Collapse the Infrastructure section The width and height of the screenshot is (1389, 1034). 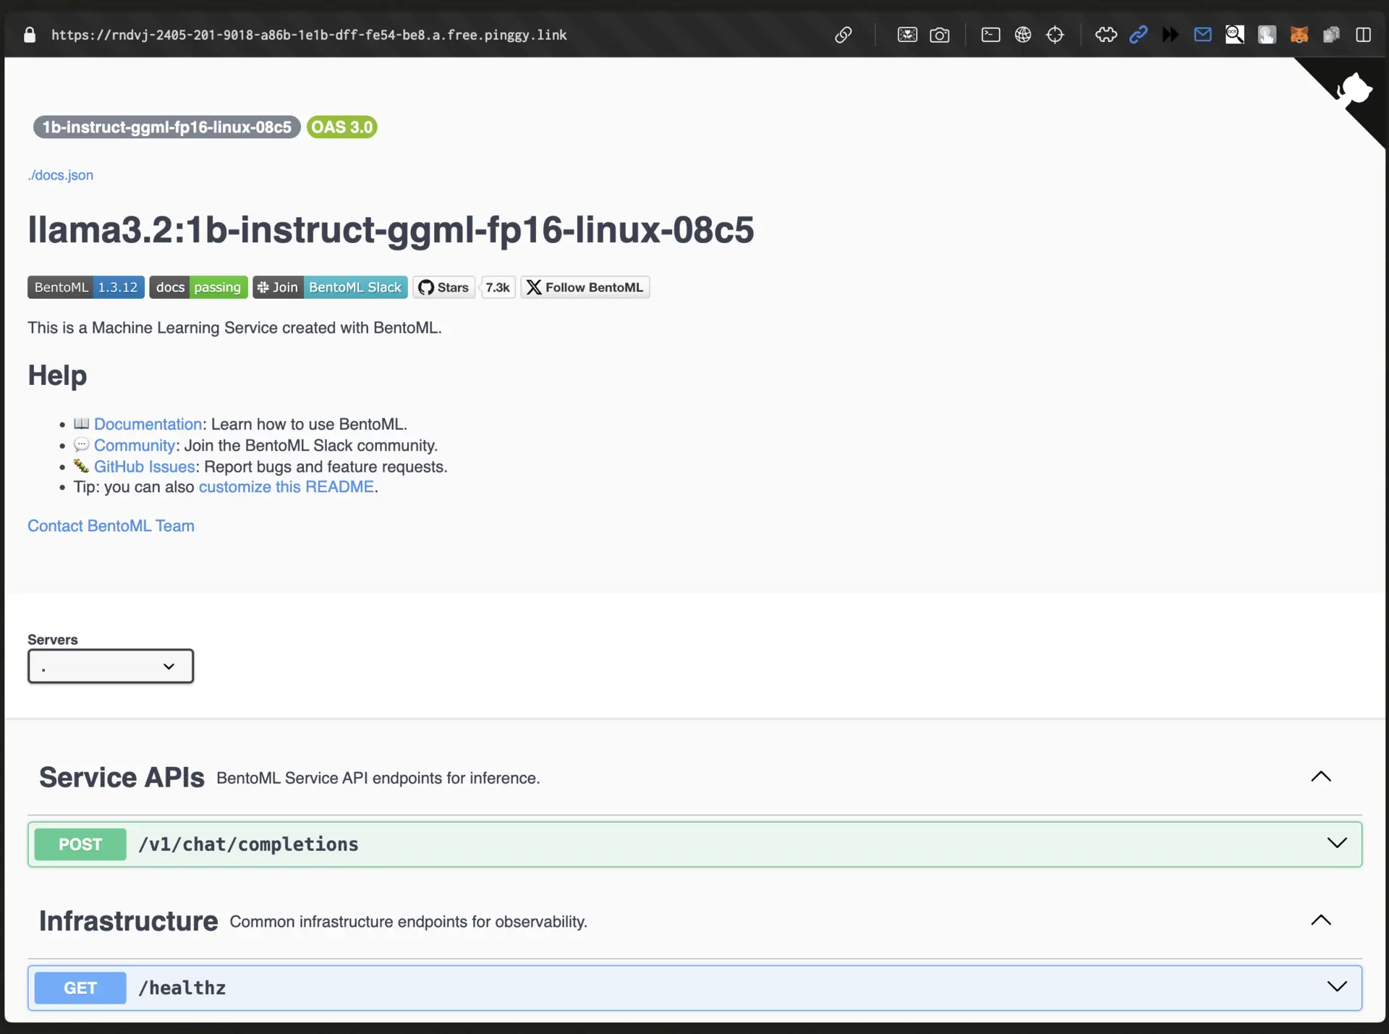coord(1321,920)
